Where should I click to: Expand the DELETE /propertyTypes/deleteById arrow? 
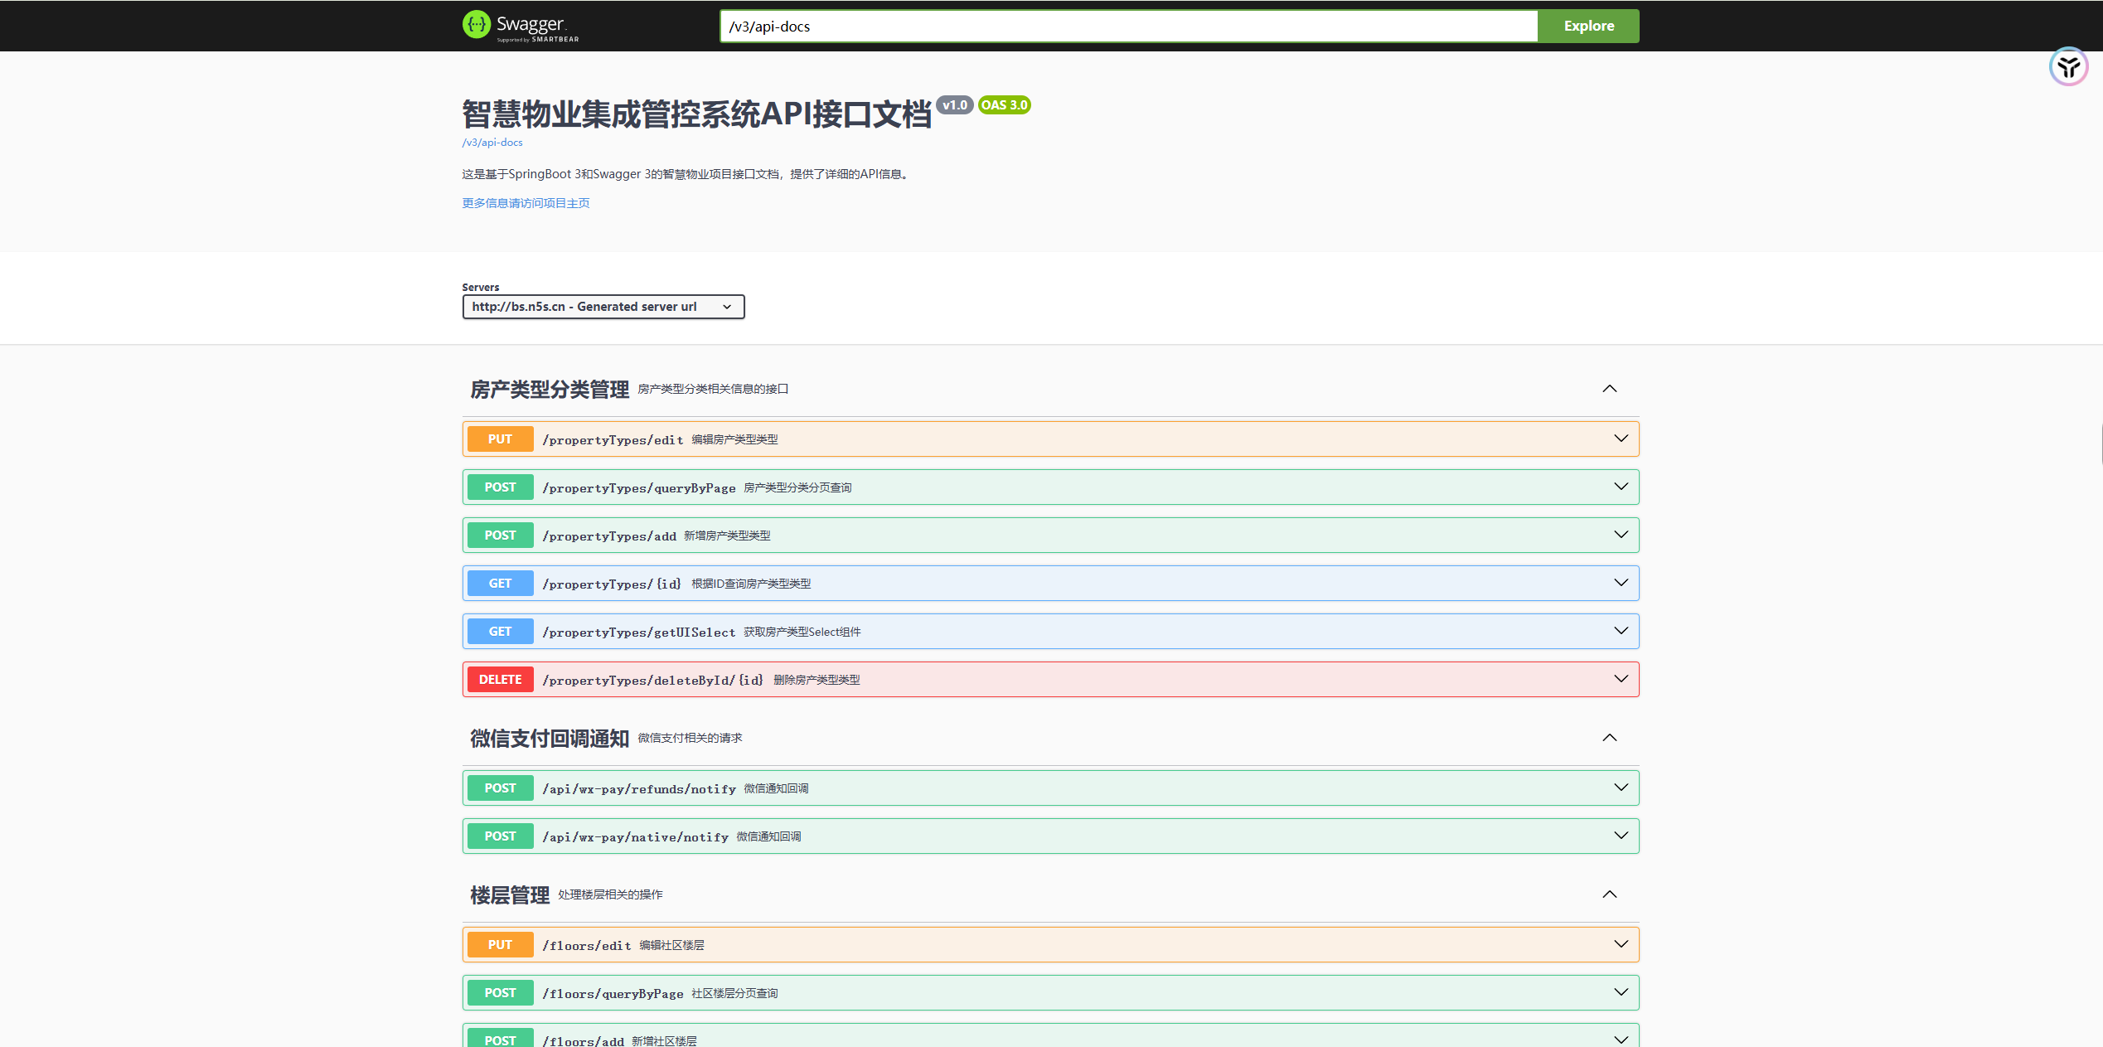click(x=1621, y=679)
